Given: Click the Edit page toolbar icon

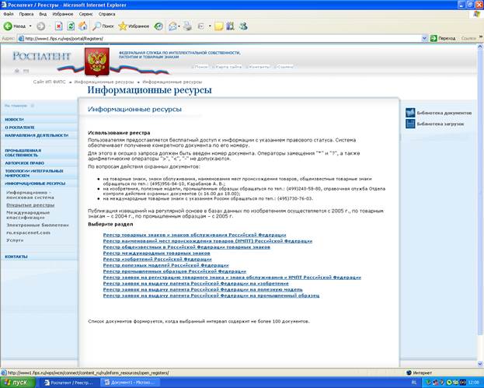Looking at the screenshot, I should click(x=201, y=26).
